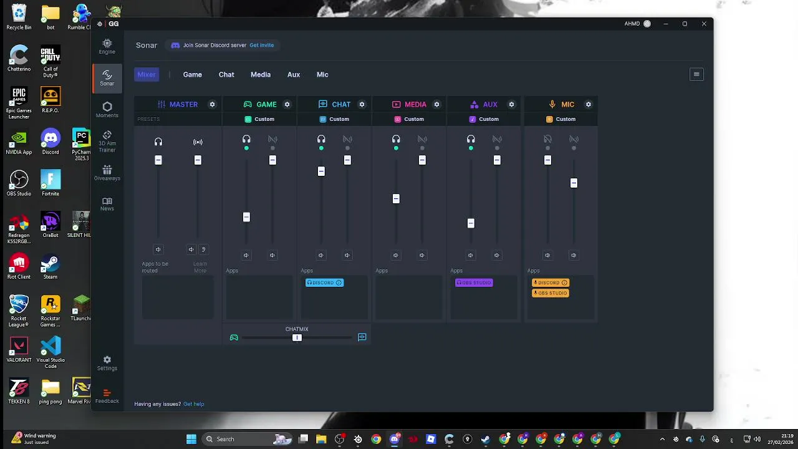798x449 pixels.
Task: Open Game channel Custom preset dropdown
Action: click(x=259, y=119)
